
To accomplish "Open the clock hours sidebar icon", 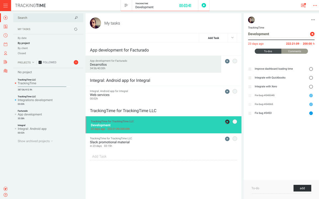I will [x=6, y=35].
